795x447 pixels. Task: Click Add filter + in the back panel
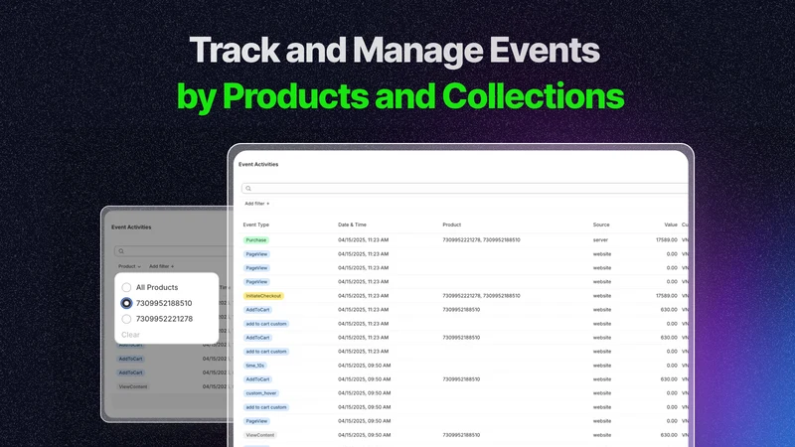(161, 266)
